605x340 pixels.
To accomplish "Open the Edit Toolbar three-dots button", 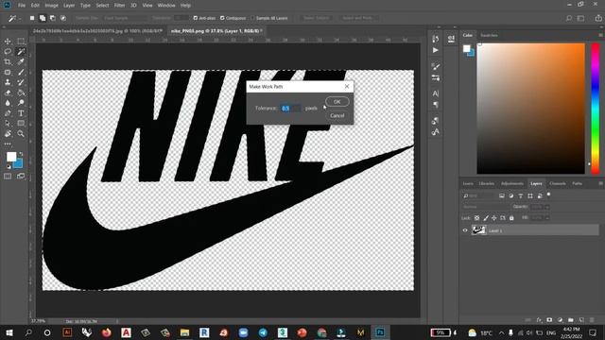I will point(8,144).
